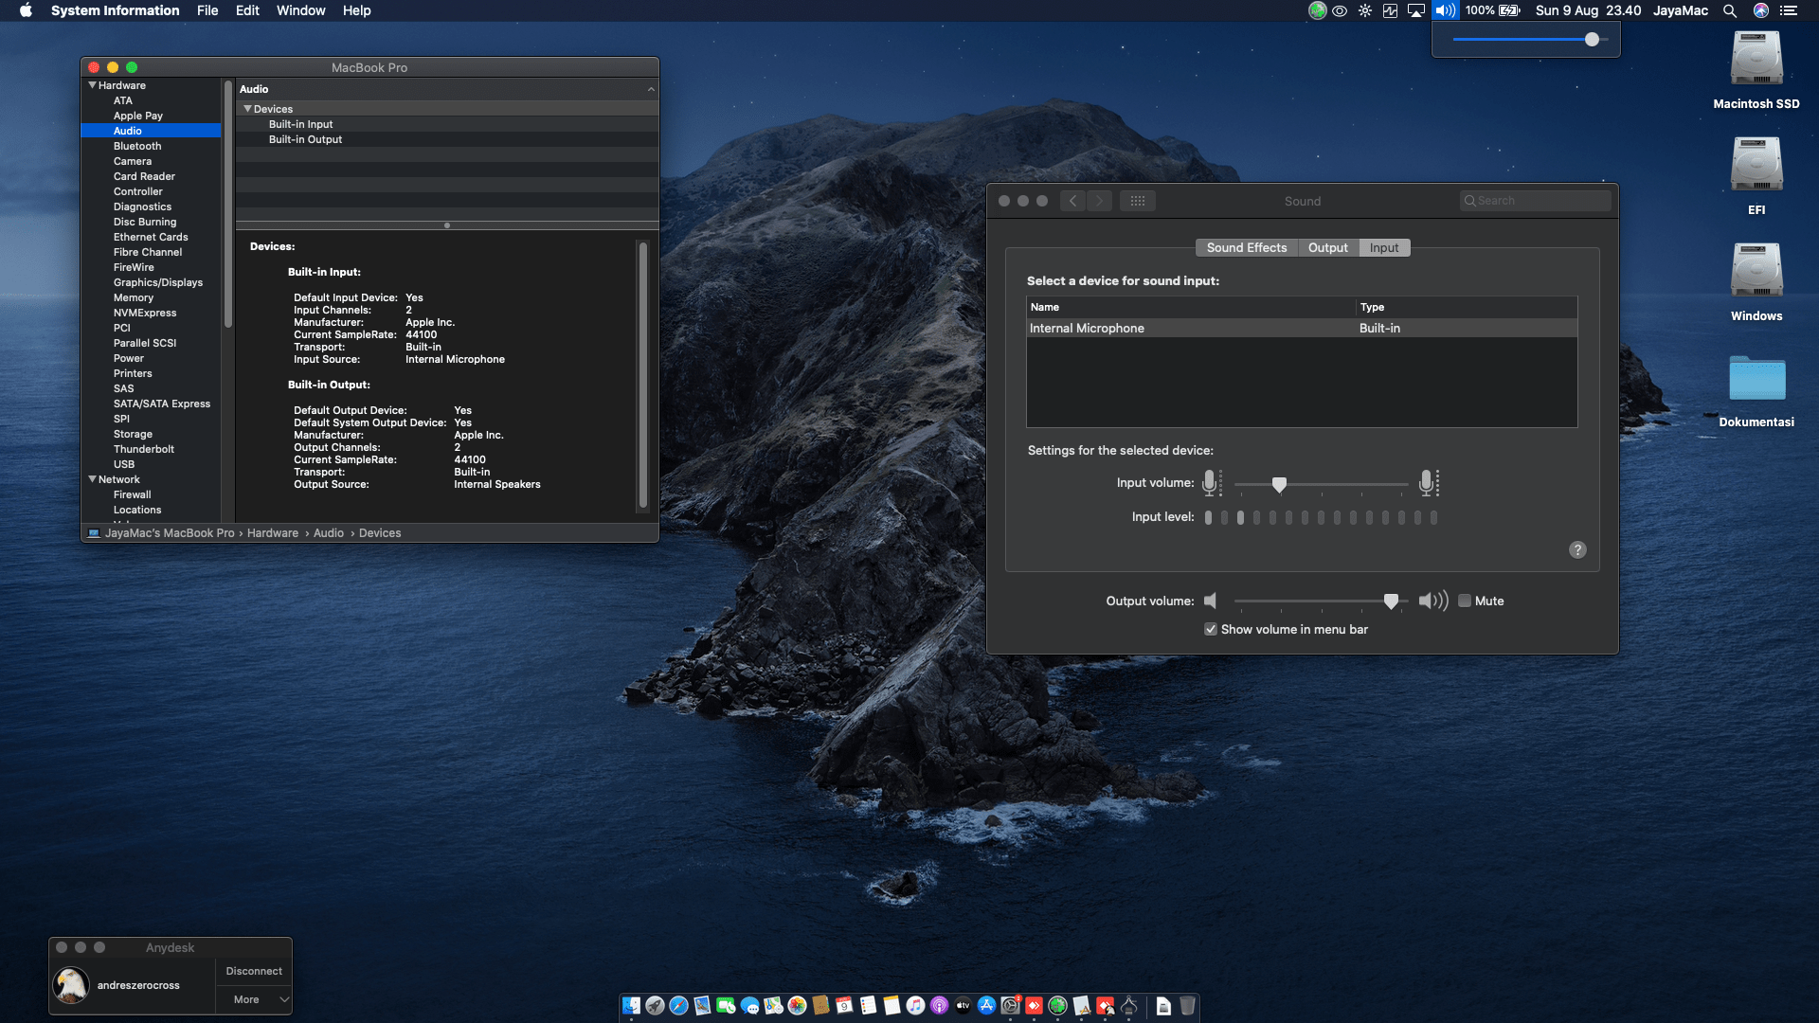Collapse the Devices disclosure triangle
The width and height of the screenshot is (1819, 1023).
(x=247, y=109)
